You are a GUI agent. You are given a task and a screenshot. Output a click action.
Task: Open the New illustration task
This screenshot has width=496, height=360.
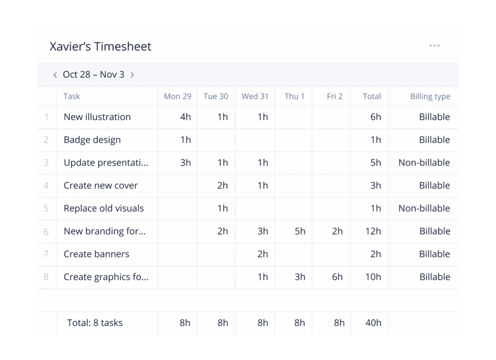click(97, 117)
